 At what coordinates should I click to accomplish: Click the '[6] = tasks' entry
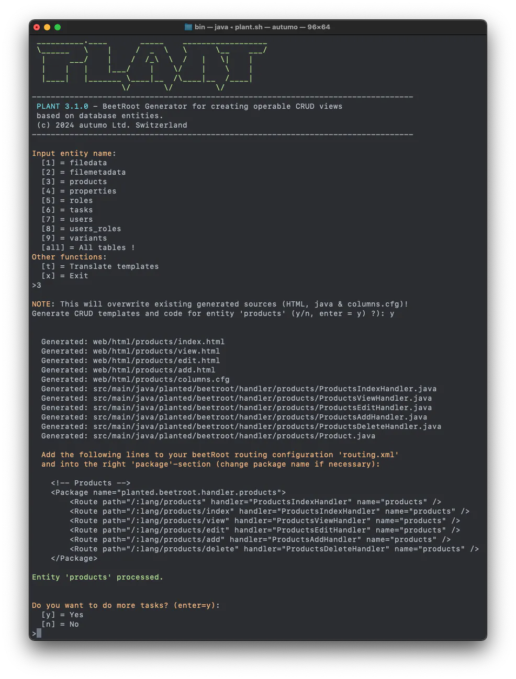67,210
